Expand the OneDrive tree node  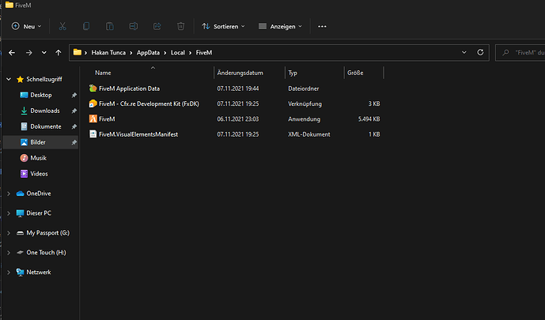click(8, 194)
